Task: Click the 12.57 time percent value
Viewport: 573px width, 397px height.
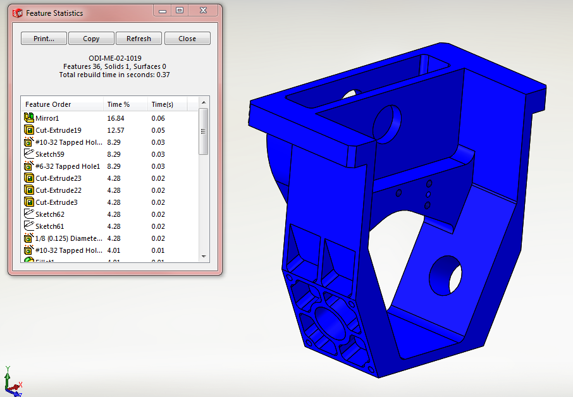Action: point(116,130)
